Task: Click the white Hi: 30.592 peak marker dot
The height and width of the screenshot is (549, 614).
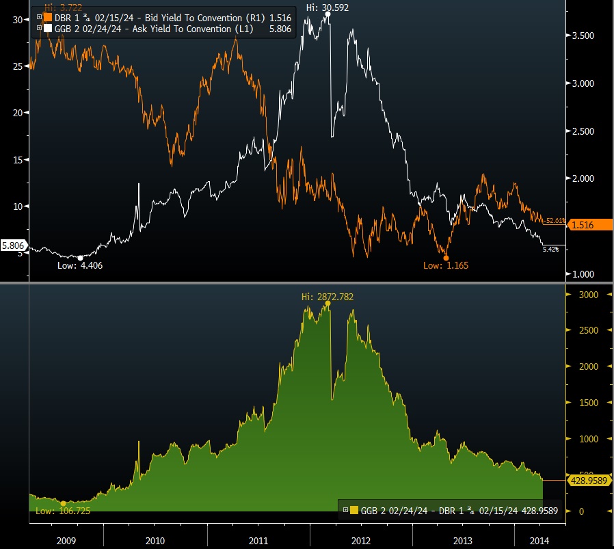Action: click(x=328, y=14)
